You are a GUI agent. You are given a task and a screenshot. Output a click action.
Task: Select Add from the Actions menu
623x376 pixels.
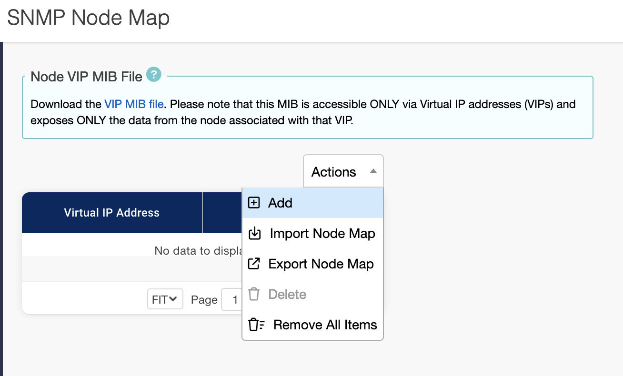(x=280, y=203)
